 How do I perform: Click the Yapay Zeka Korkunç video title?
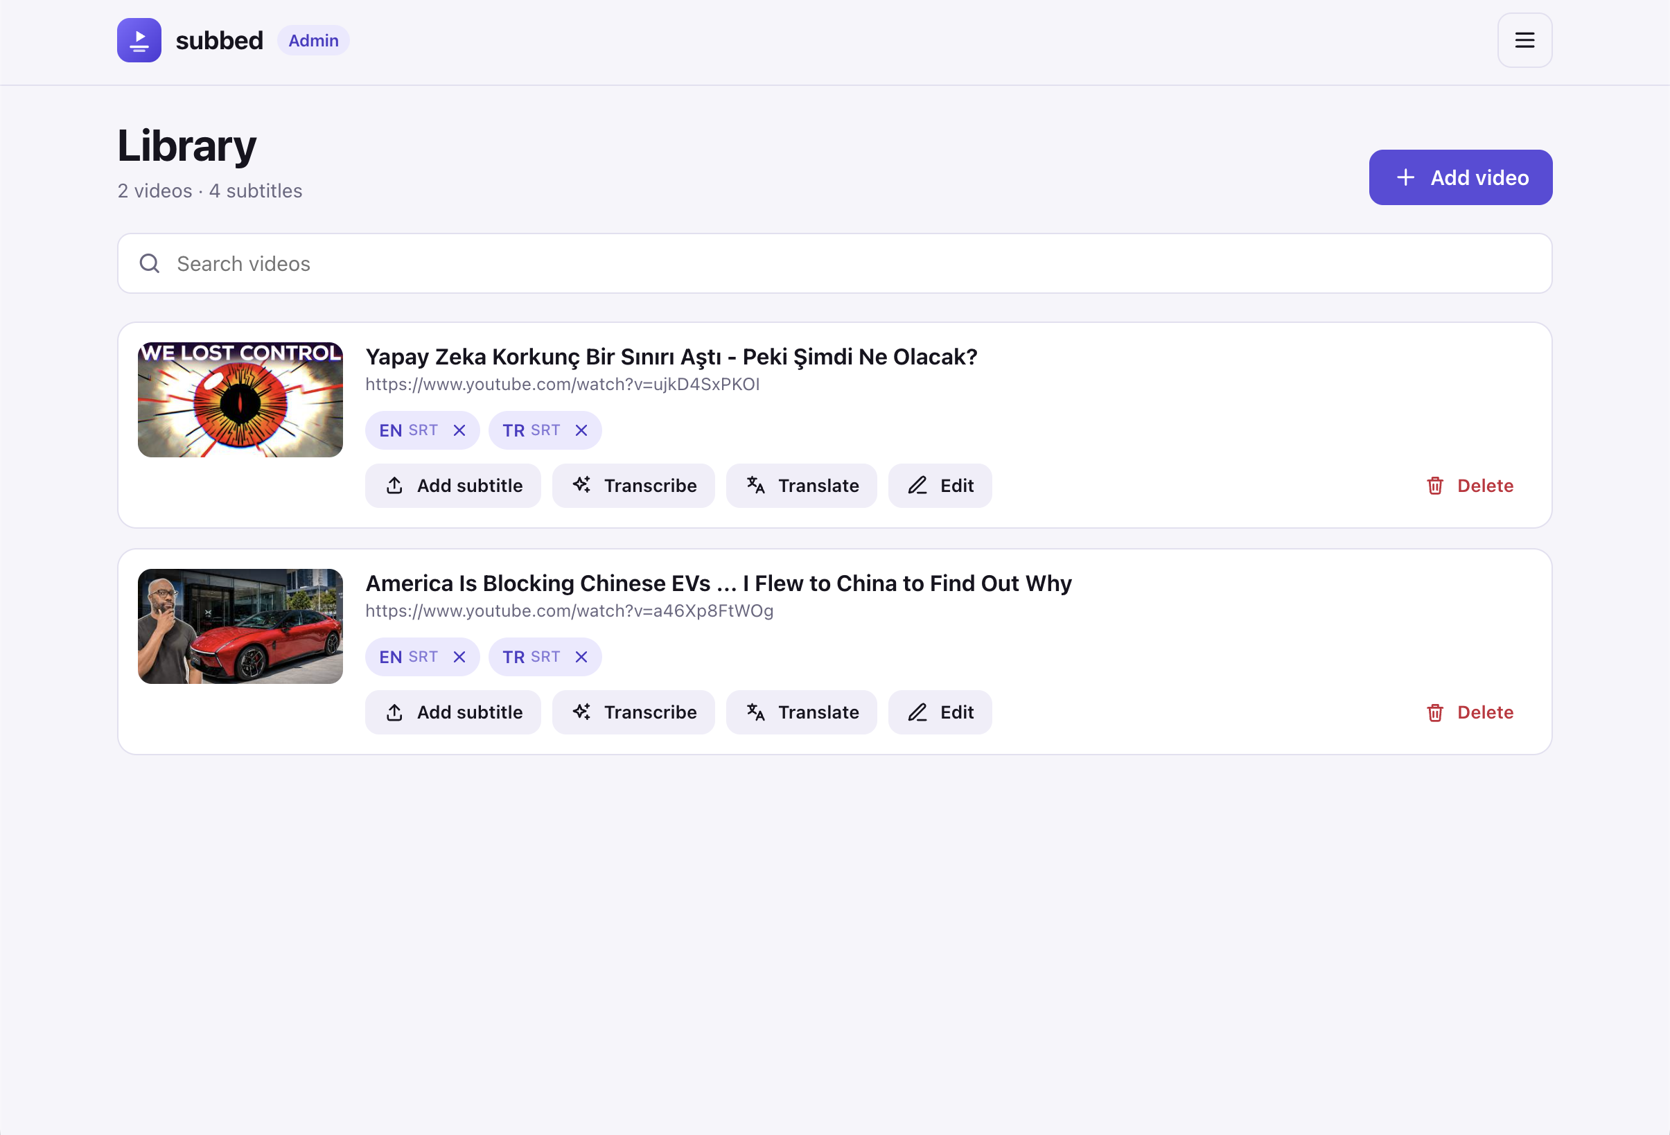tap(671, 357)
